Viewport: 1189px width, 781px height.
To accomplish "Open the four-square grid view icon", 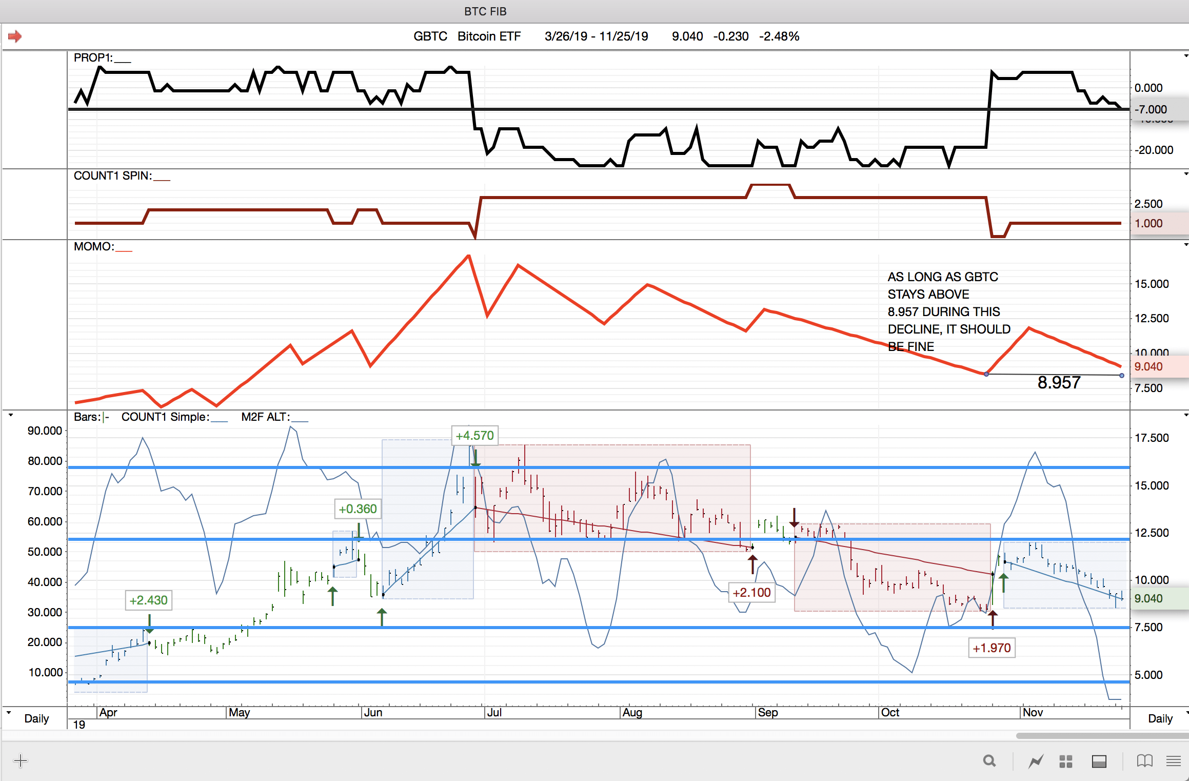I will click(x=1066, y=761).
